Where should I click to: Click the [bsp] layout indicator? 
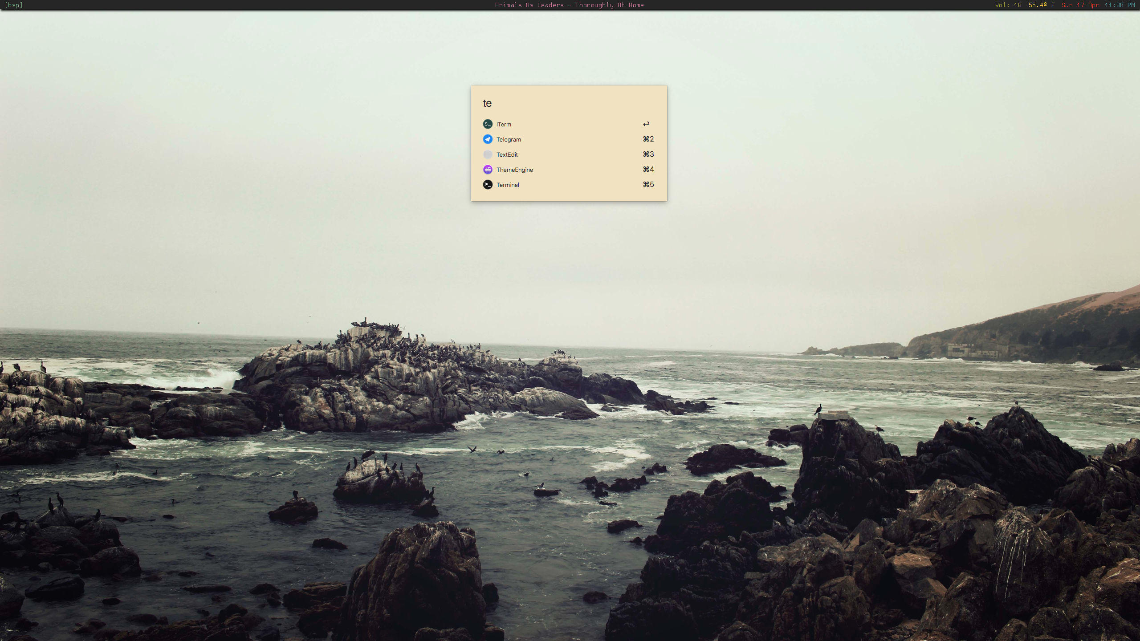(14, 5)
